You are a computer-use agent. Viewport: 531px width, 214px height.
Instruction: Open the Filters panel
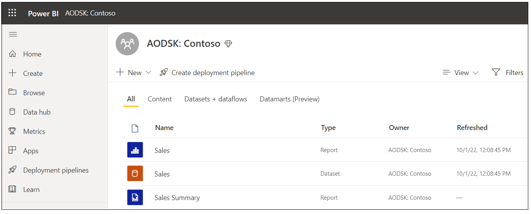[507, 72]
